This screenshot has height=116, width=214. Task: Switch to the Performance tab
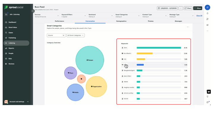click(59, 21)
